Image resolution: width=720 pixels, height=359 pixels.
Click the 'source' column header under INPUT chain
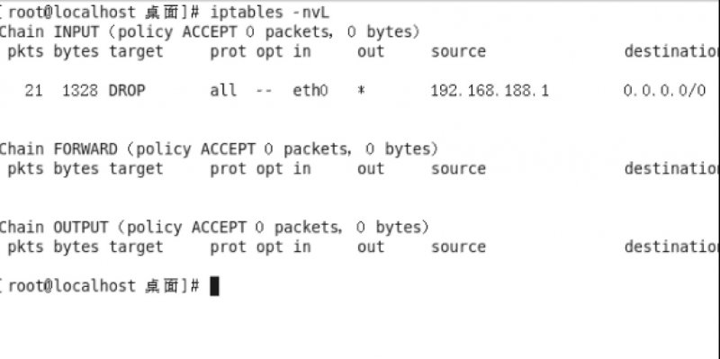[x=458, y=51]
